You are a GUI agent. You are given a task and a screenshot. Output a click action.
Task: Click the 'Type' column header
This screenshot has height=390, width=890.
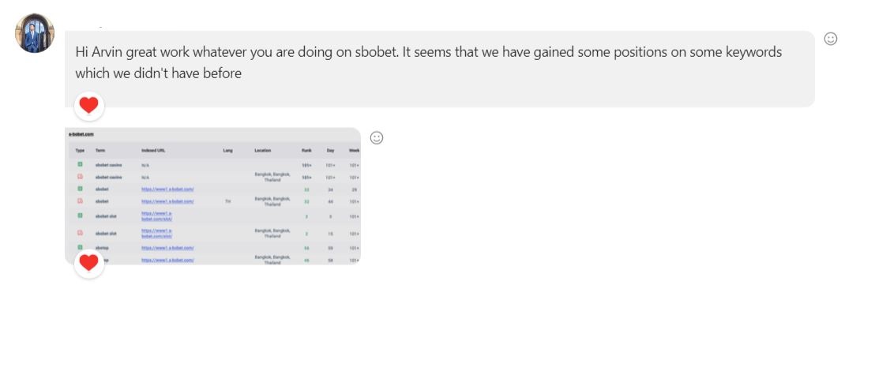(80, 150)
